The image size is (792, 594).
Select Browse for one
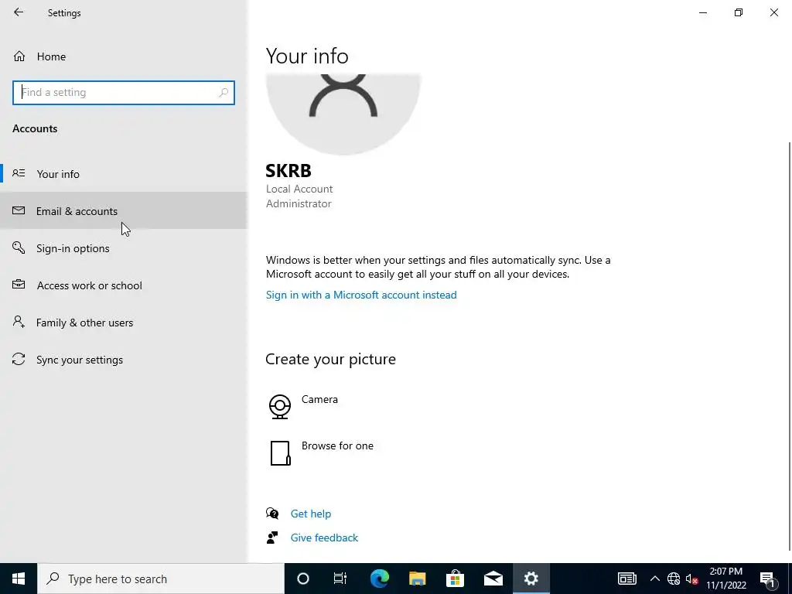[x=337, y=445]
